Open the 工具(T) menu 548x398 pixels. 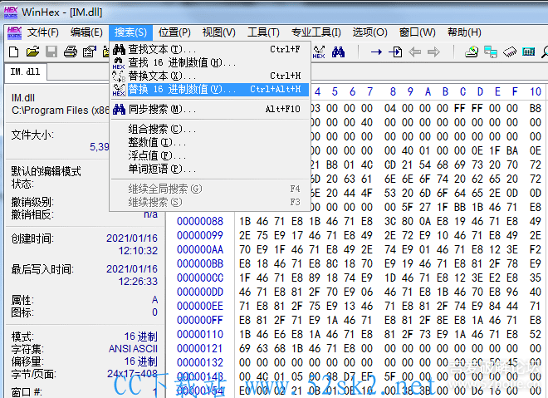(263, 32)
